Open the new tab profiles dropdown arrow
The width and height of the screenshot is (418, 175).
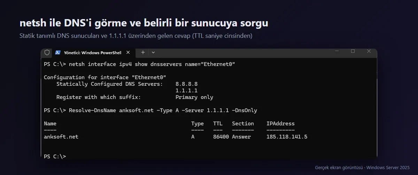[153, 52]
